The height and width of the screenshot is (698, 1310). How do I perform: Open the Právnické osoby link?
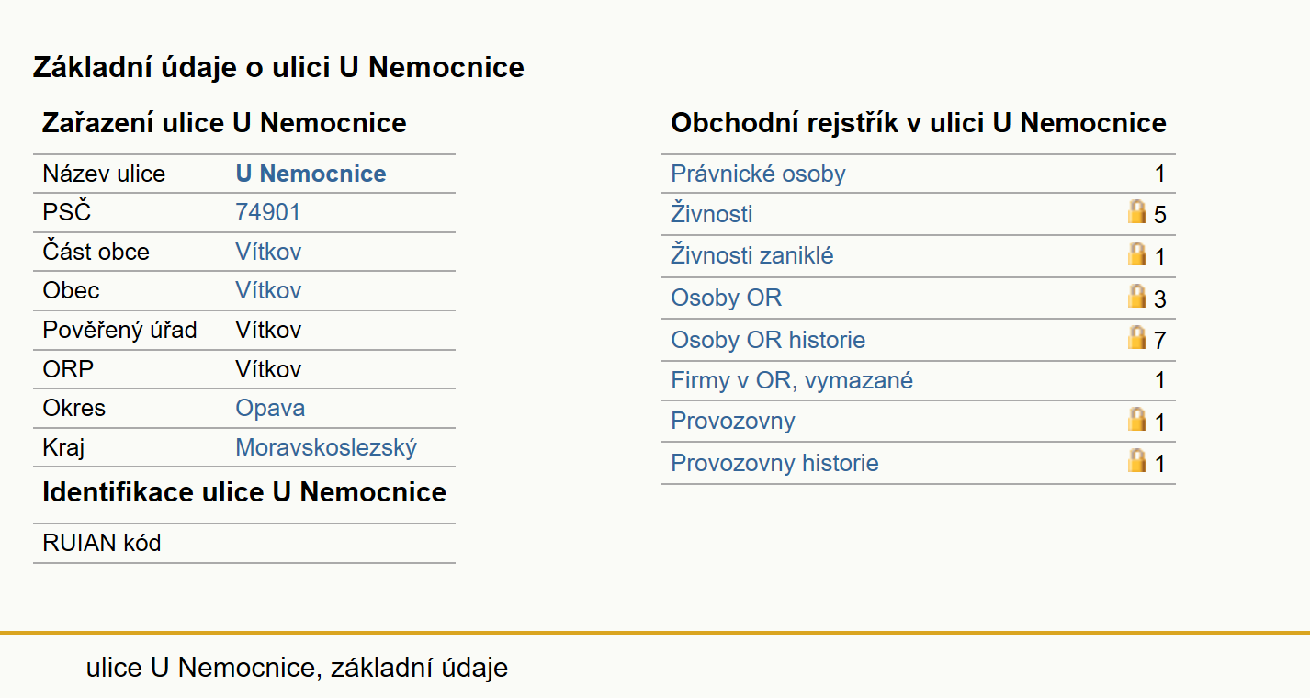[758, 174]
